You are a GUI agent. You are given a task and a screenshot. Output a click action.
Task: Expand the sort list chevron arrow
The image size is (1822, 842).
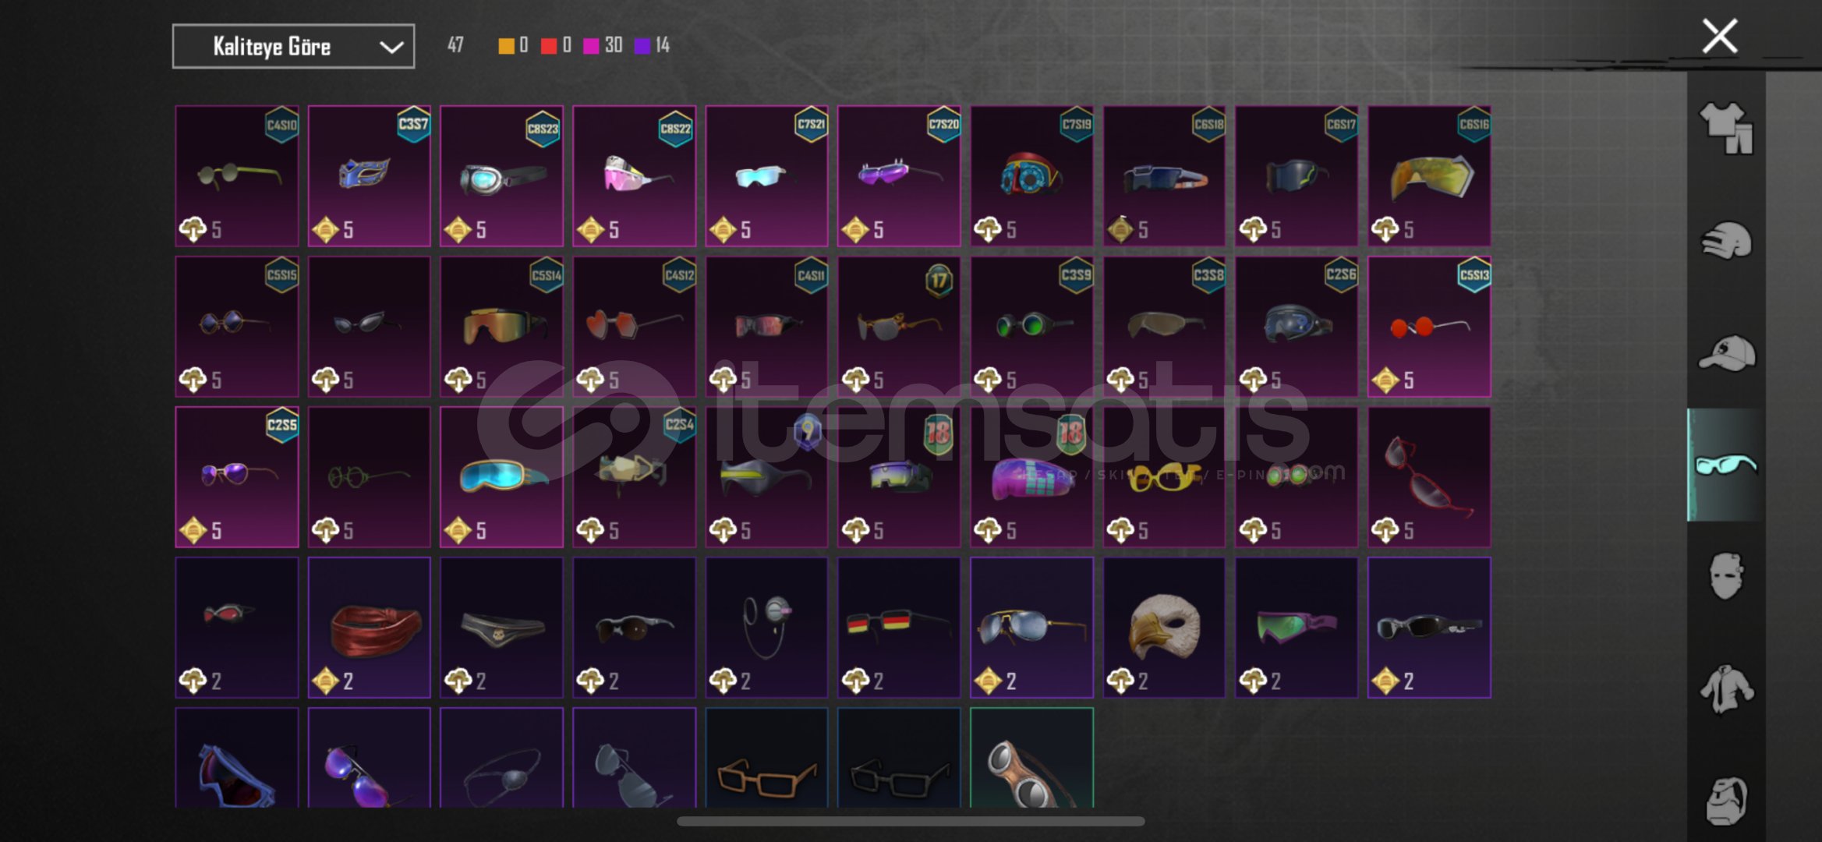click(x=391, y=48)
